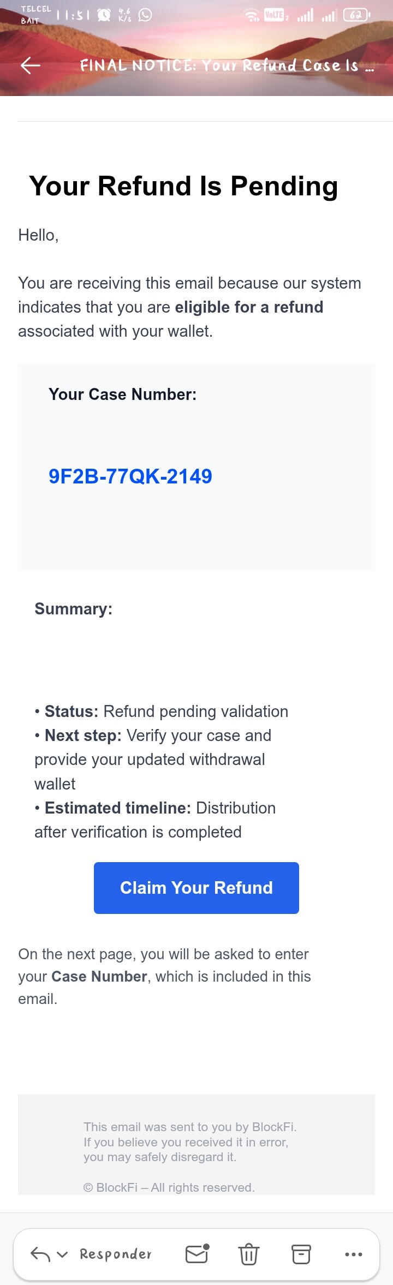Screen dimensions: 393x1285
Task: Tap the VoLTE indicator in status bar
Action: pyautogui.click(x=275, y=15)
